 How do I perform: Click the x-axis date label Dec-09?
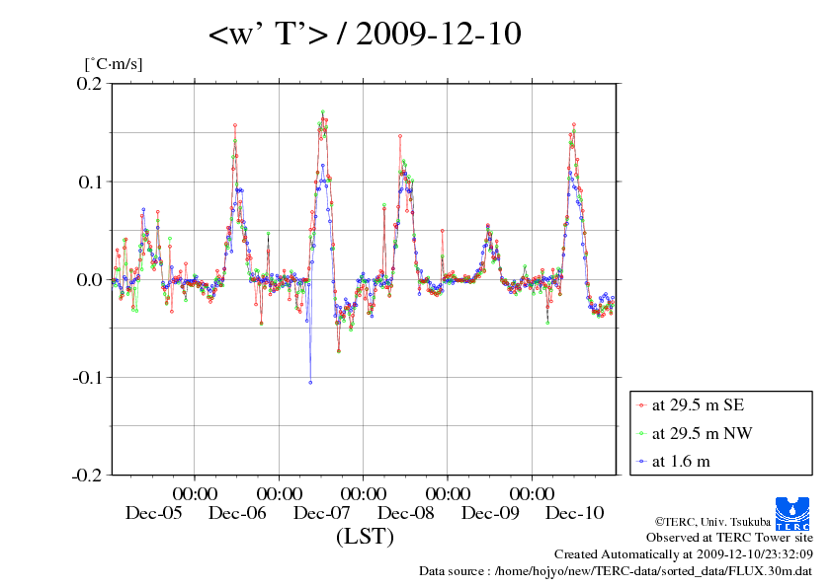pyautogui.click(x=490, y=513)
